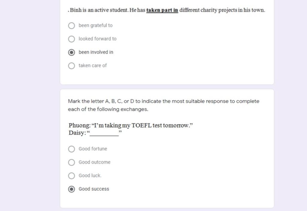Viewport: 307px width, 211px height.
Task: Click the 'been involved in' label text
Action: point(96,52)
